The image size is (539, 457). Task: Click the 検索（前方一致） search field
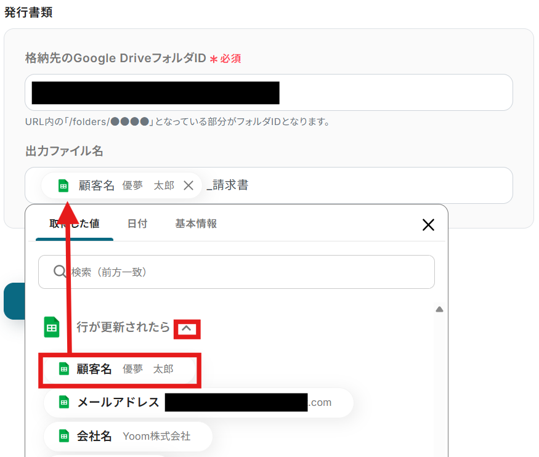(x=237, y=272)
